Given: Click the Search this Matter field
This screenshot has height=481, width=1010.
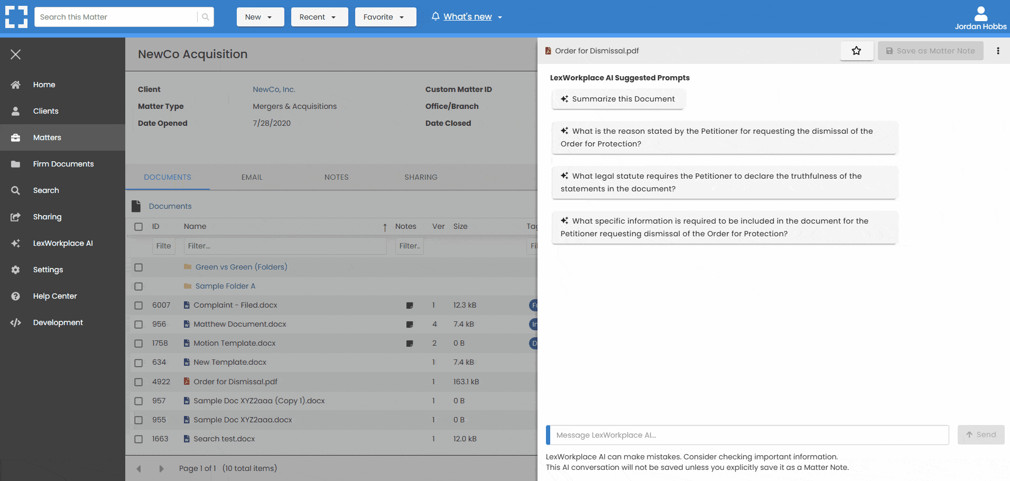Looking at the screenshot, I should tap(116, 17).
